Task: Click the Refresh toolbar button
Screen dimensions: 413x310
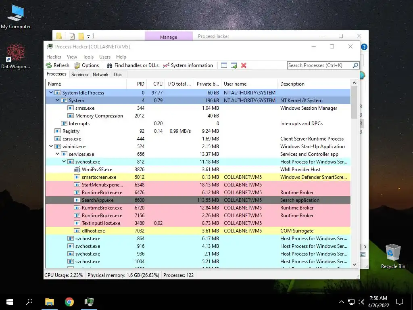Action: (57, 65)
